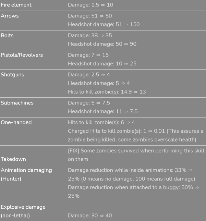Click the Shotguns row label
206x221 pixels.
pos(12,74)
